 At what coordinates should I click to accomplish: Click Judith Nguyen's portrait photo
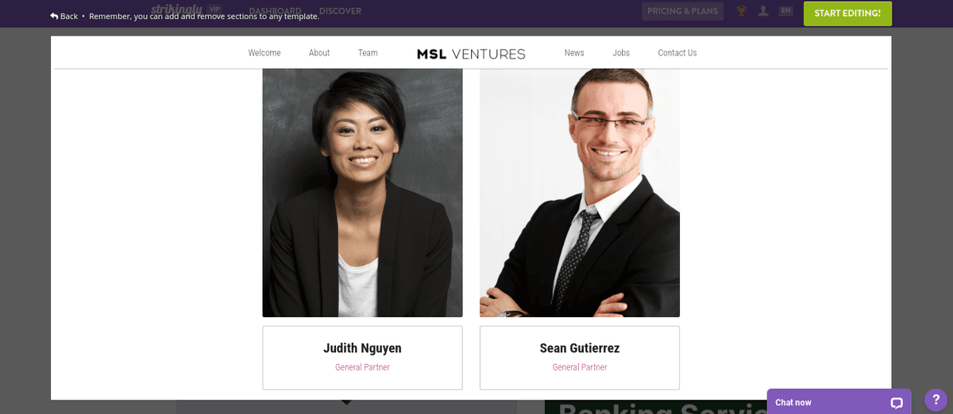click(x=362, y=193)
